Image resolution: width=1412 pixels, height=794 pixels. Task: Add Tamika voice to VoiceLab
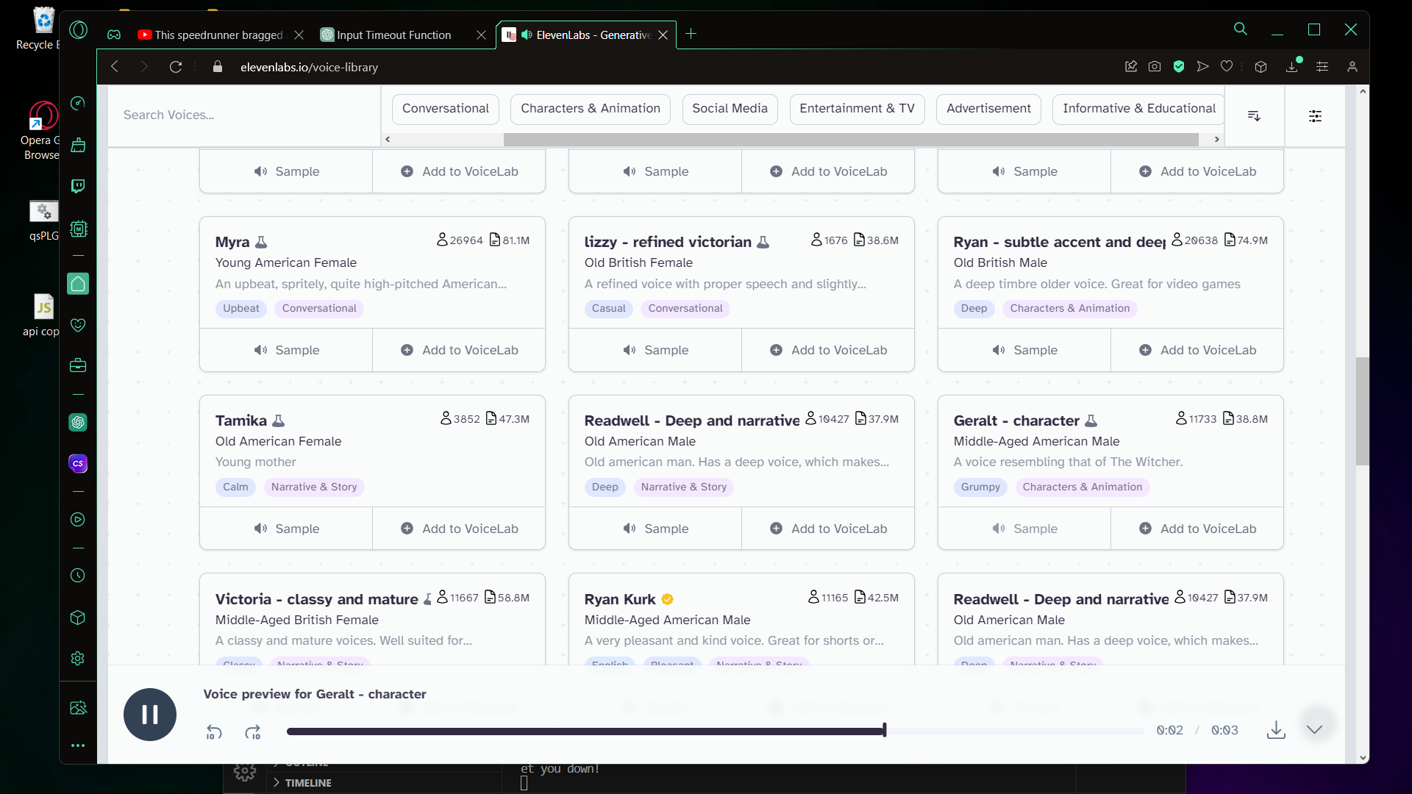(x=459, y=529)
